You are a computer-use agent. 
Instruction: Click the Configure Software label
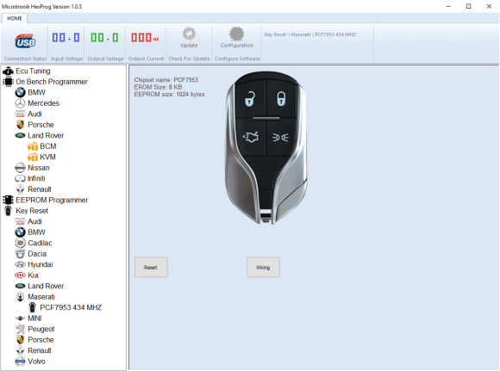click(237, 59)
